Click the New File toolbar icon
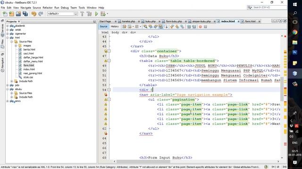 (5, 14)
